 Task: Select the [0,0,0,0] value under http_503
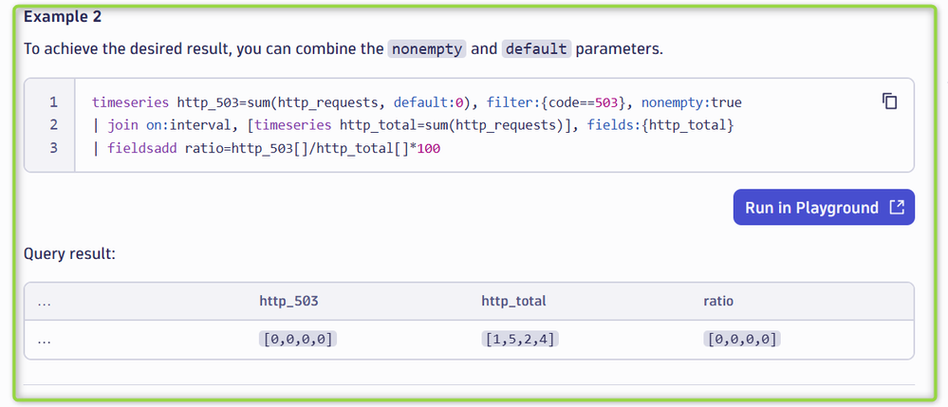click(297, 339)
